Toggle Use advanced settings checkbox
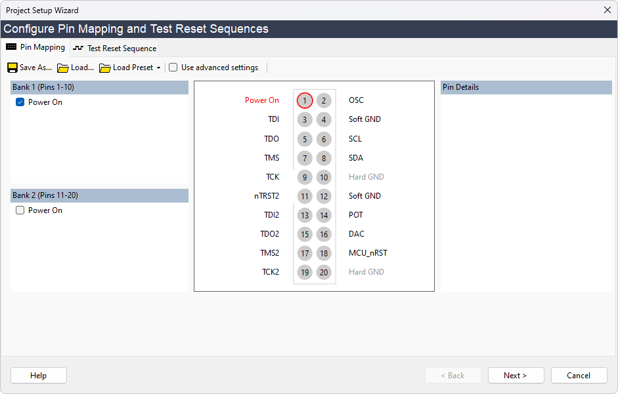Screen dimensions: 618x394 coord(173,68)
